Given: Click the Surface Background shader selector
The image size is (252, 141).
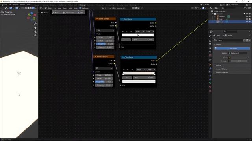Looking at the screenshot, I should [x=238, y=53].
